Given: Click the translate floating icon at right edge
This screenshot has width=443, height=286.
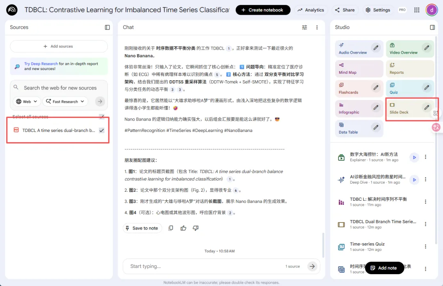Looking at the screenshot, I should tap(436, 127).
